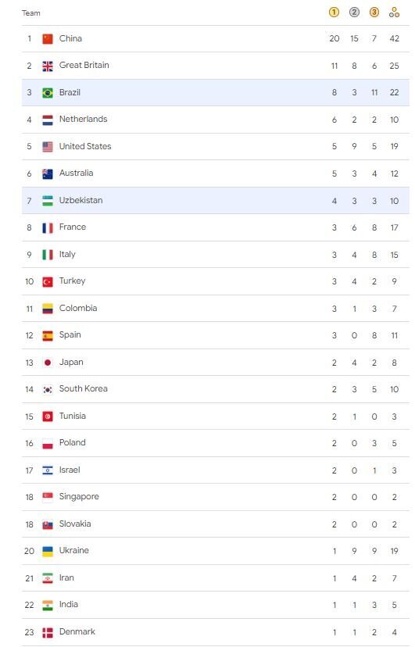Select the France team name
This screenshot has width=415, height=647.
click(73, 227)
